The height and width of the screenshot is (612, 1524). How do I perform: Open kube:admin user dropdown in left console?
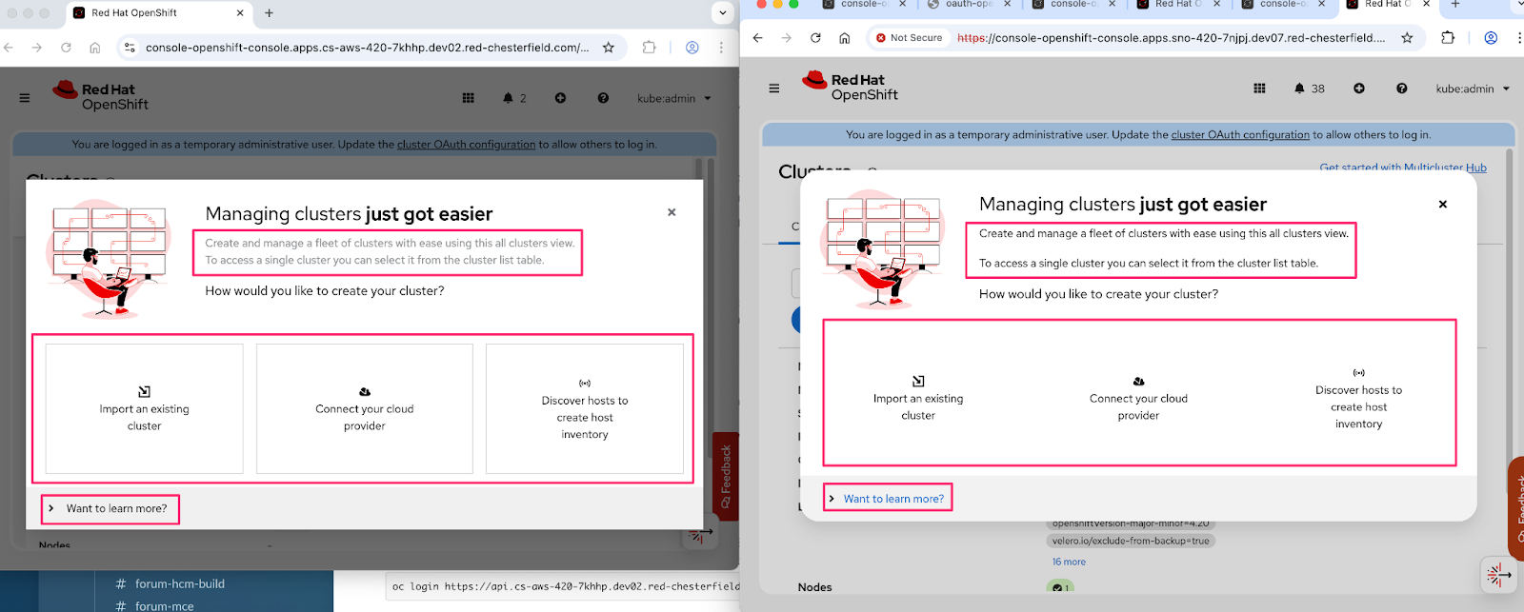674,98
